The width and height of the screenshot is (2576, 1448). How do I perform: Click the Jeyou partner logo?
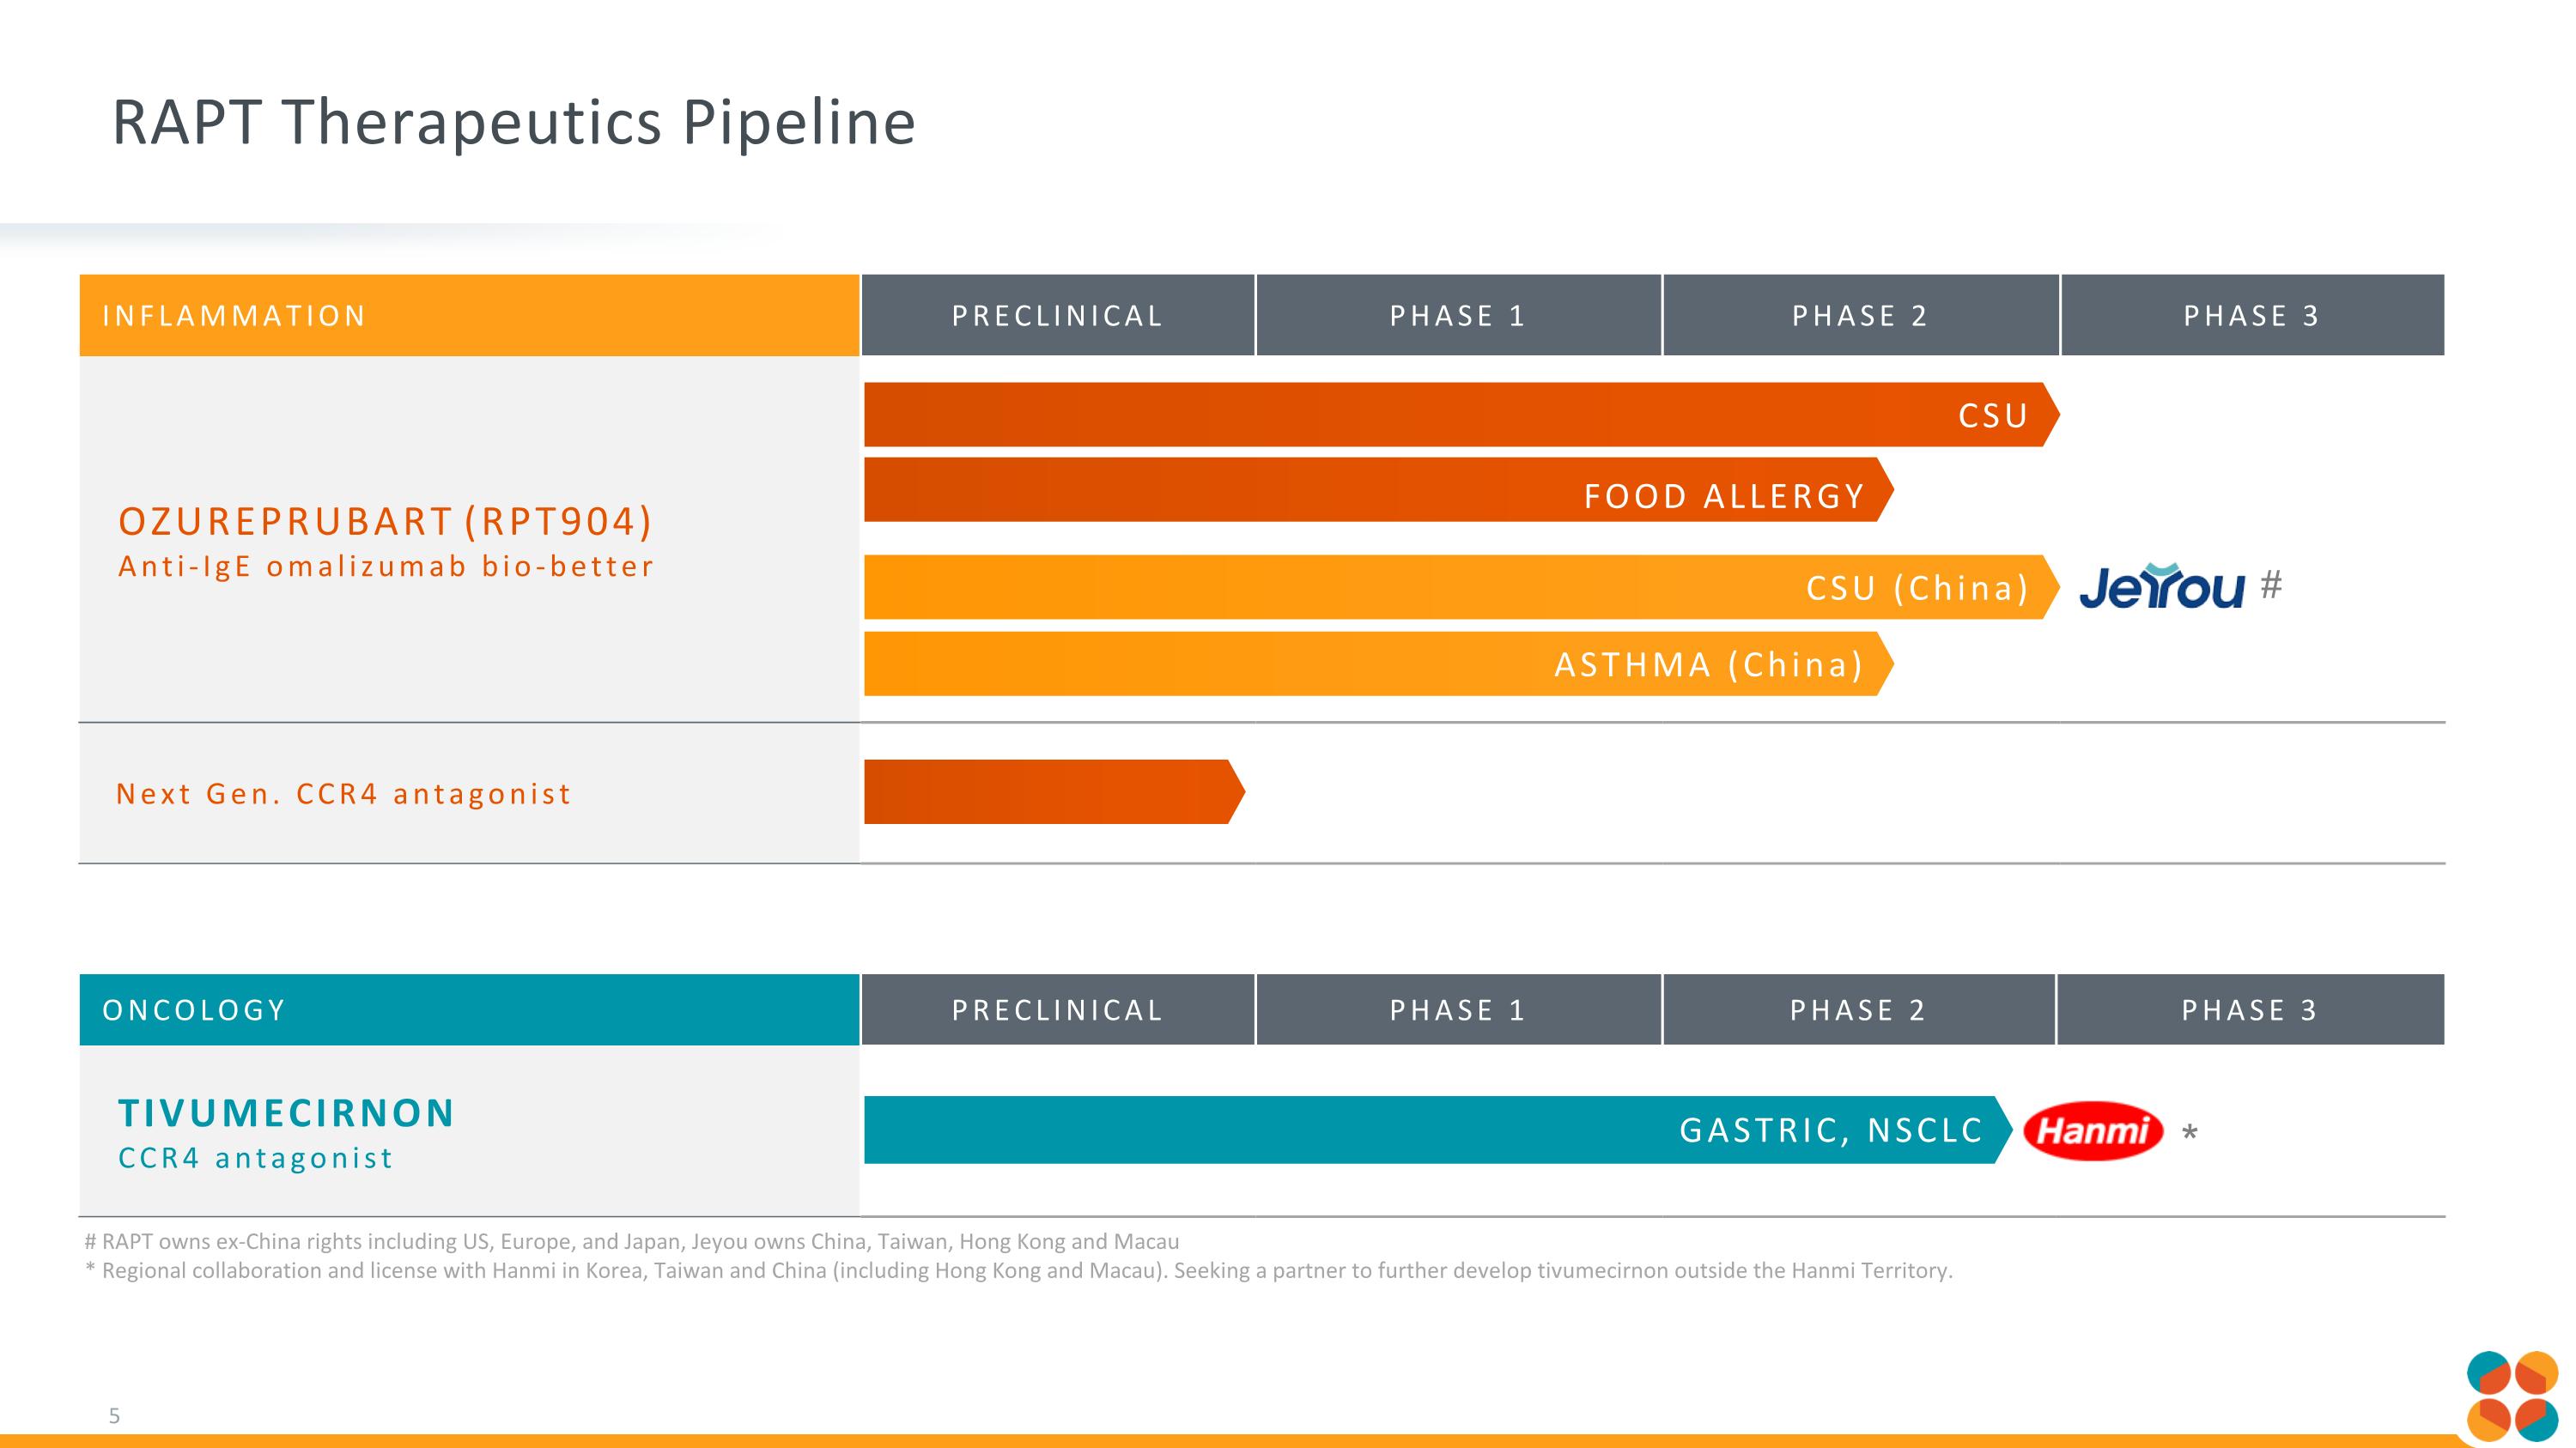tap(2161, 586)
